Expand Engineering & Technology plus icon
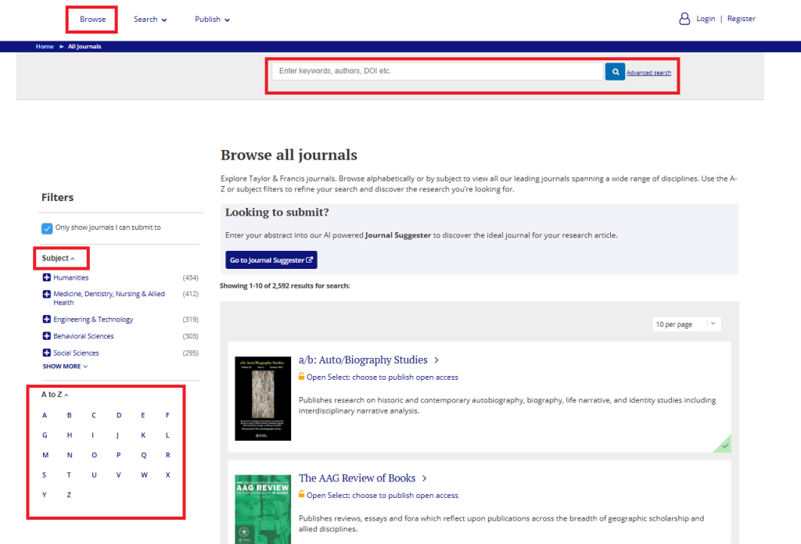801x544 pixels. click(47, 320)
